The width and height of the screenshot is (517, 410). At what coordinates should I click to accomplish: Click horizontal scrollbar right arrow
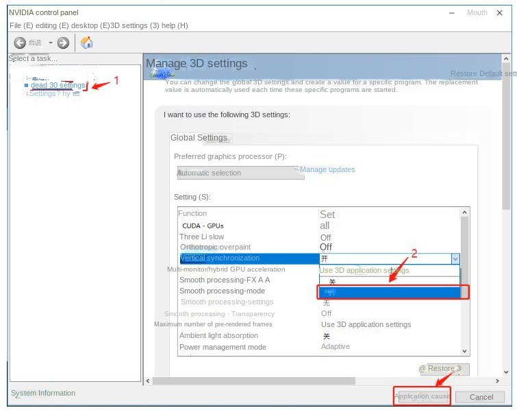[x=497, y=381]
